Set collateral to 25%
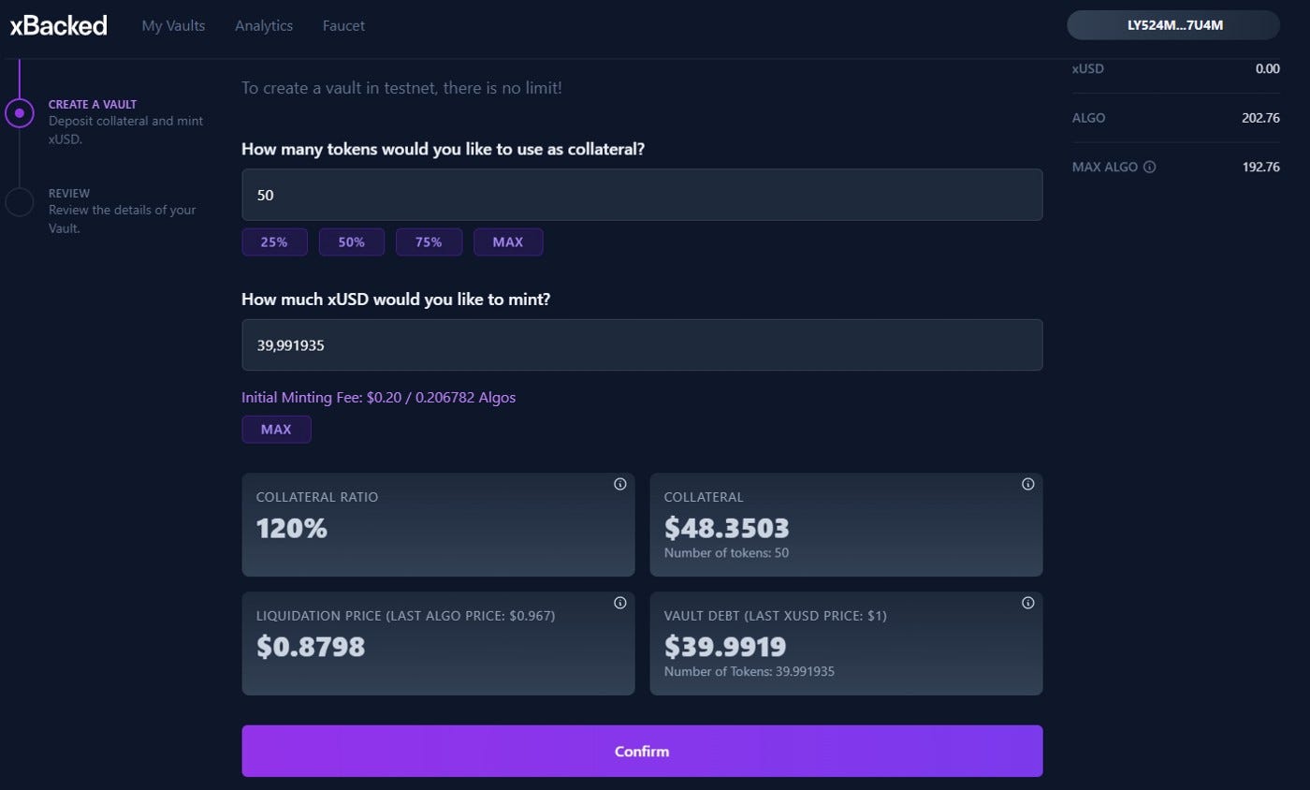Screen dimensions: 1310x790 (x=274, y=241)
